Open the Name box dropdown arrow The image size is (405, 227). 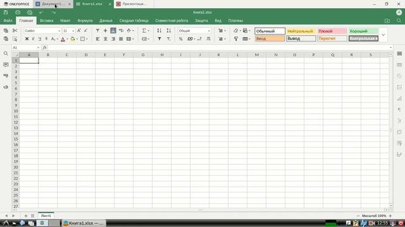pyautogui.click(x=38, y=48)
